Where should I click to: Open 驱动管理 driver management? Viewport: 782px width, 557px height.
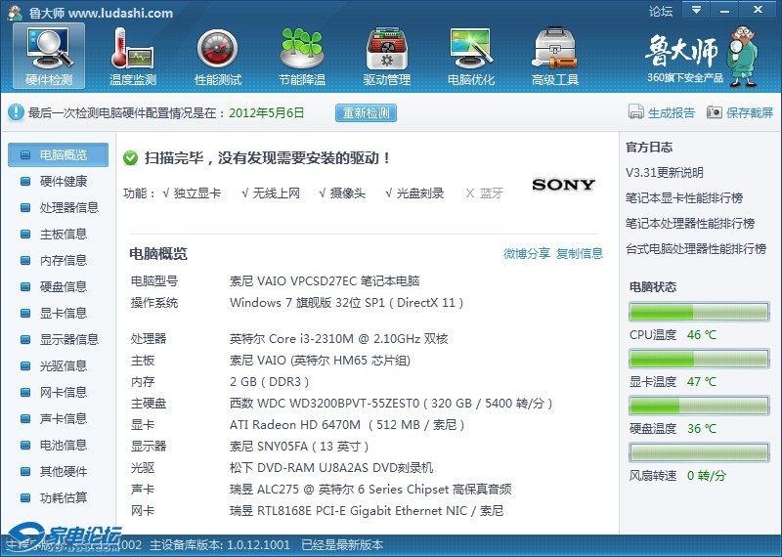tap(386, 56)
